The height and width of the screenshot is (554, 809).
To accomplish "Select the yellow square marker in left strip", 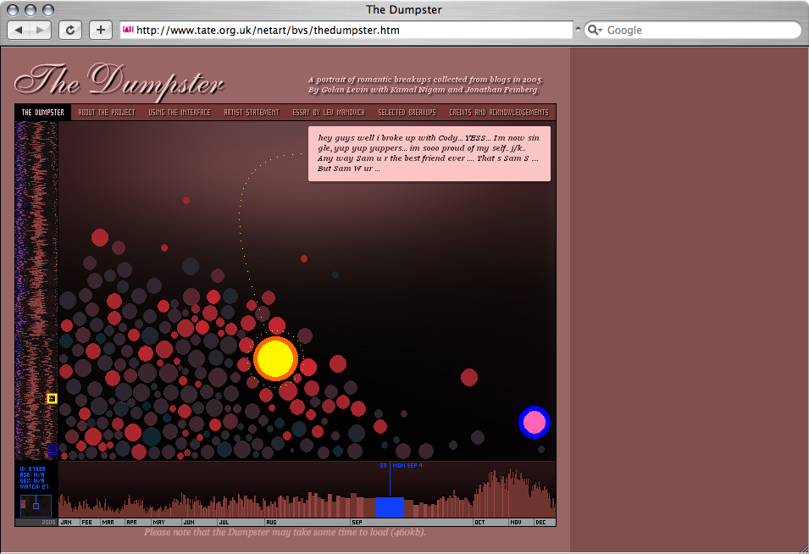I will coord(52,398).
